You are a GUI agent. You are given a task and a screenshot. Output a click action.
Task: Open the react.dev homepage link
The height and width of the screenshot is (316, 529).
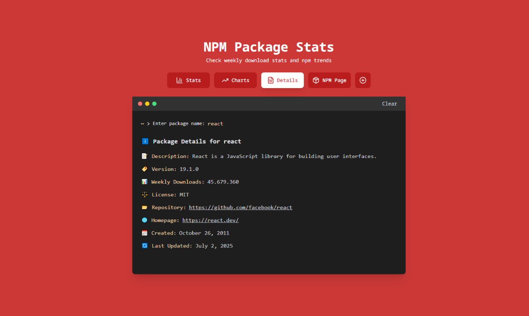[x=210, y=220]
